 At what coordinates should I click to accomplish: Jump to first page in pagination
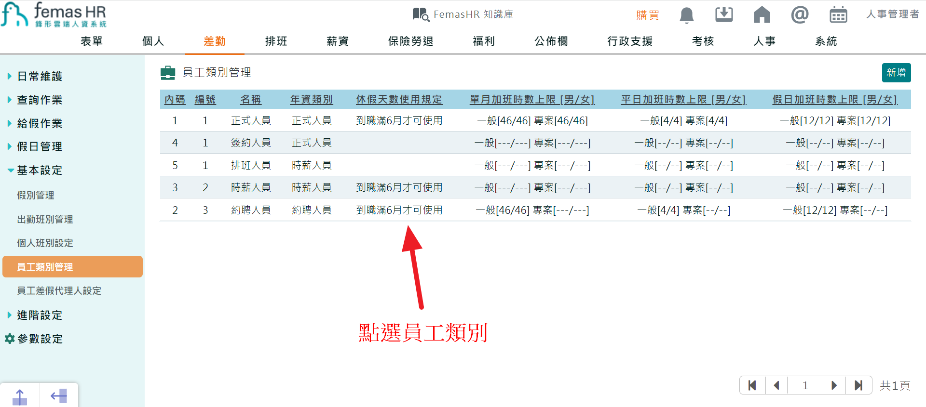752,385
